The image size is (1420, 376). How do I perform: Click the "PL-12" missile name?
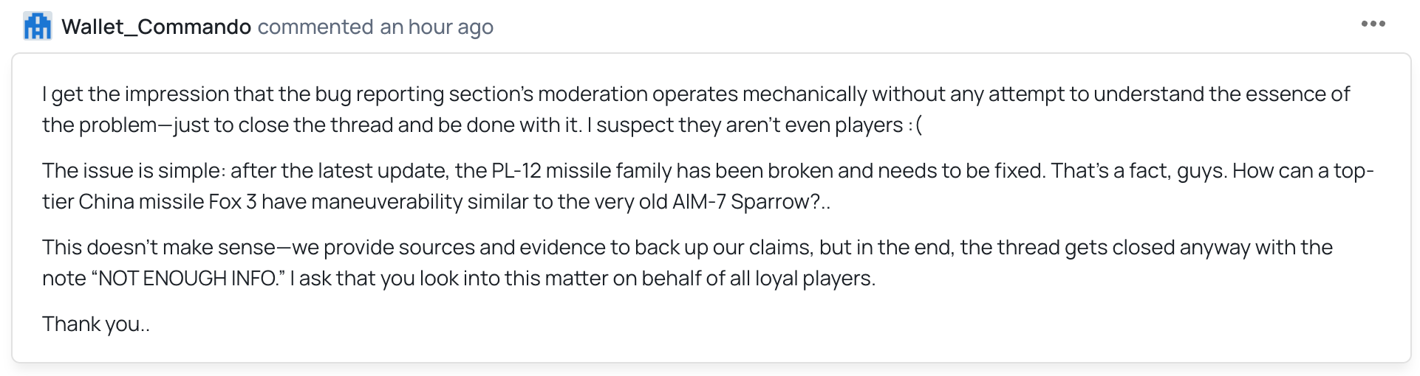[516, 170]
